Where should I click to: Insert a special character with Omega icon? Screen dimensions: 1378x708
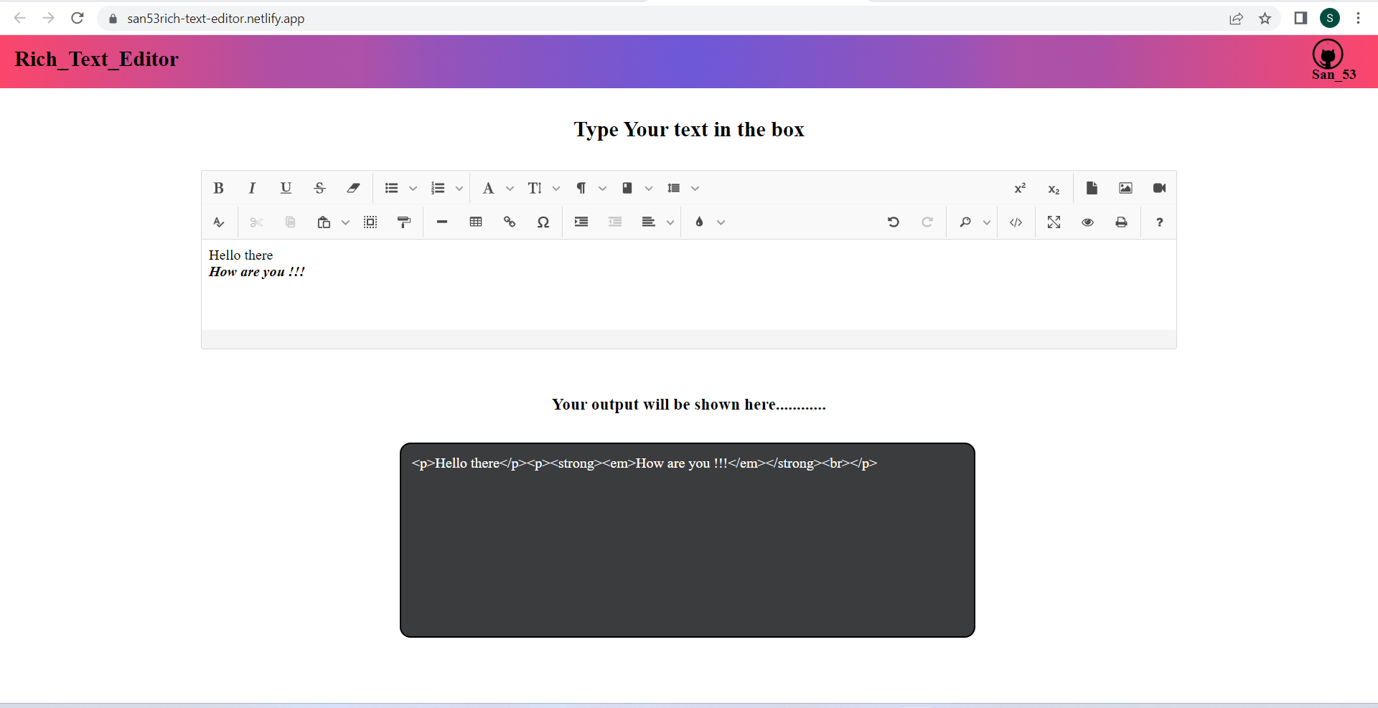[x=543, y=222]
